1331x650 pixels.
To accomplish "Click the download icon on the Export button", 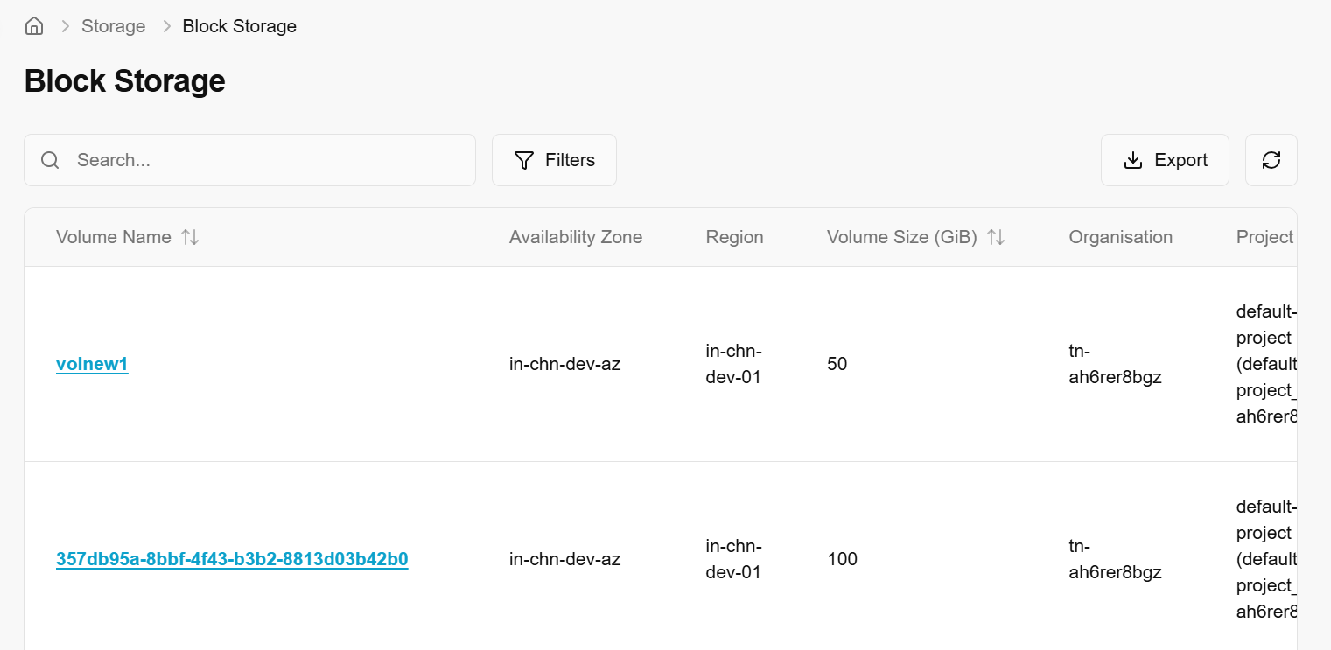I will click(1133, 160).
